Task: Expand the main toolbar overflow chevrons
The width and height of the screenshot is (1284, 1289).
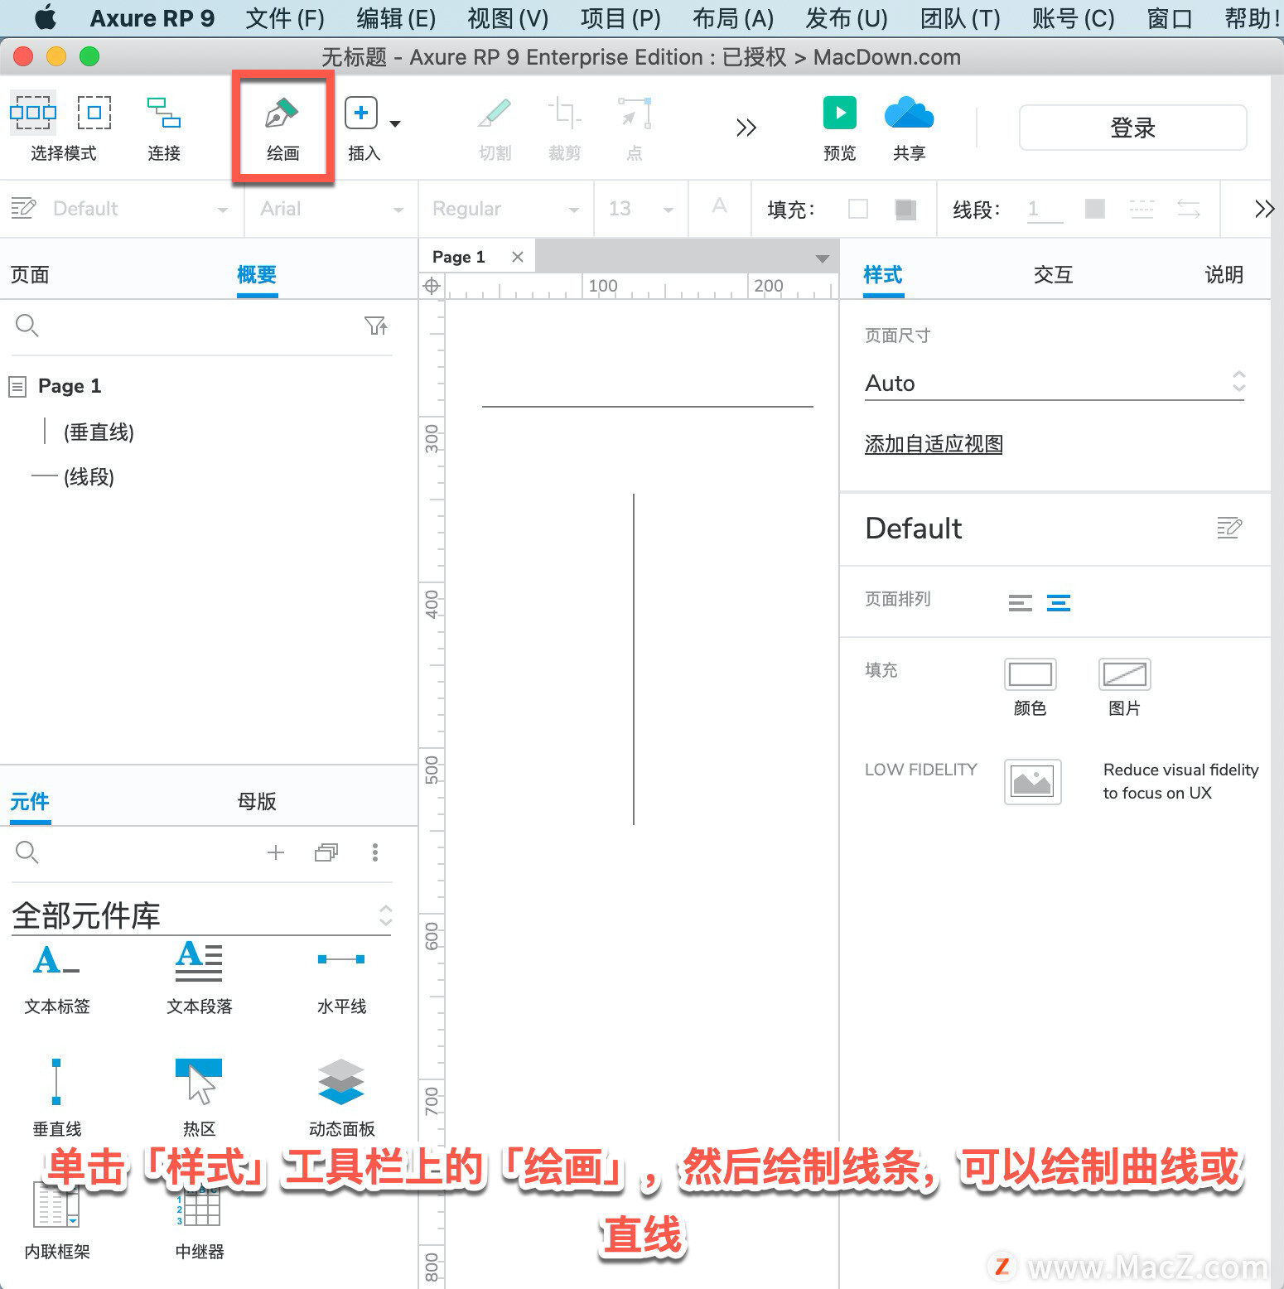Action: click(746, 128)
